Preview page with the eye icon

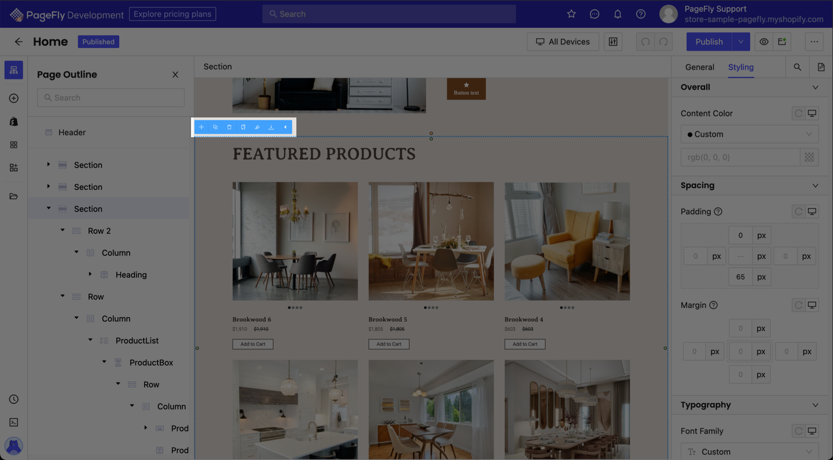point(764,42)
